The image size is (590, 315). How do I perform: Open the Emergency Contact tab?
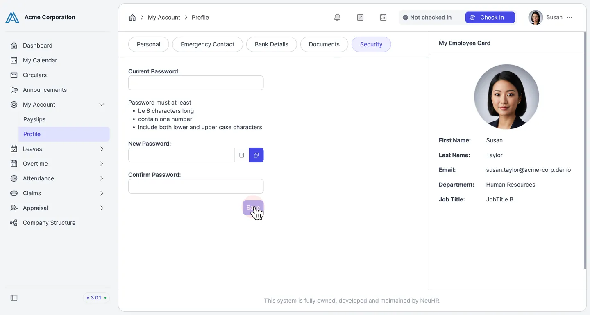(207, 44)
